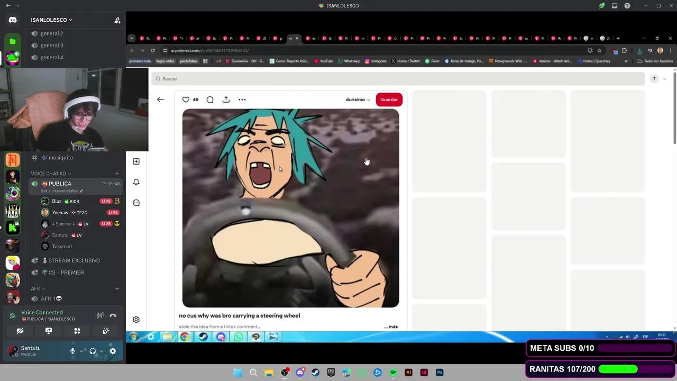677x381 pixels.
Task: Click the RANITAS 107/200 progress bar
Action: tap(635, 369)
